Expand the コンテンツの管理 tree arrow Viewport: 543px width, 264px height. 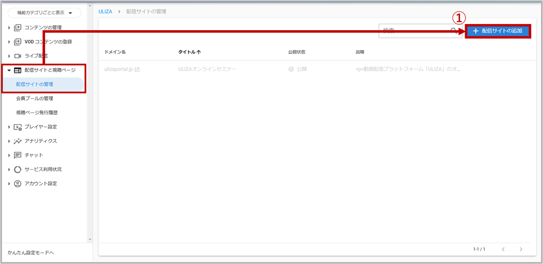click(x=9, y=28)
